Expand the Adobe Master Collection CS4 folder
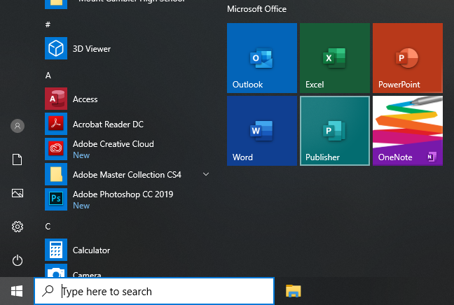454x305 pixels. coord(206,174)
